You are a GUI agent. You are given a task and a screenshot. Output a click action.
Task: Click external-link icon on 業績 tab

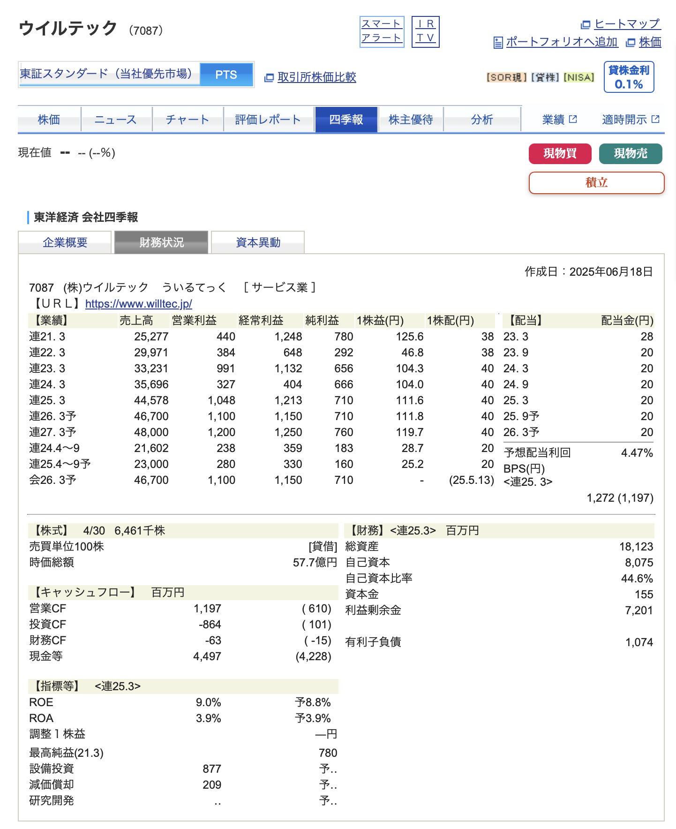pyautogui.click(x=573, y=119)
